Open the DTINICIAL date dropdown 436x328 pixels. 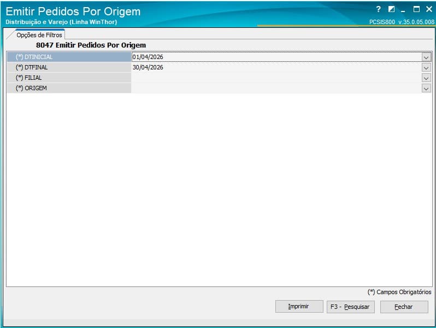426,57
